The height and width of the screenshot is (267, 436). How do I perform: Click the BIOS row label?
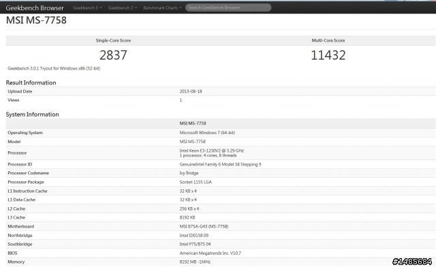coord(12,253)
